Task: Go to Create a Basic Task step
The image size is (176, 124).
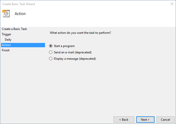Action: [x=14, y=29]
